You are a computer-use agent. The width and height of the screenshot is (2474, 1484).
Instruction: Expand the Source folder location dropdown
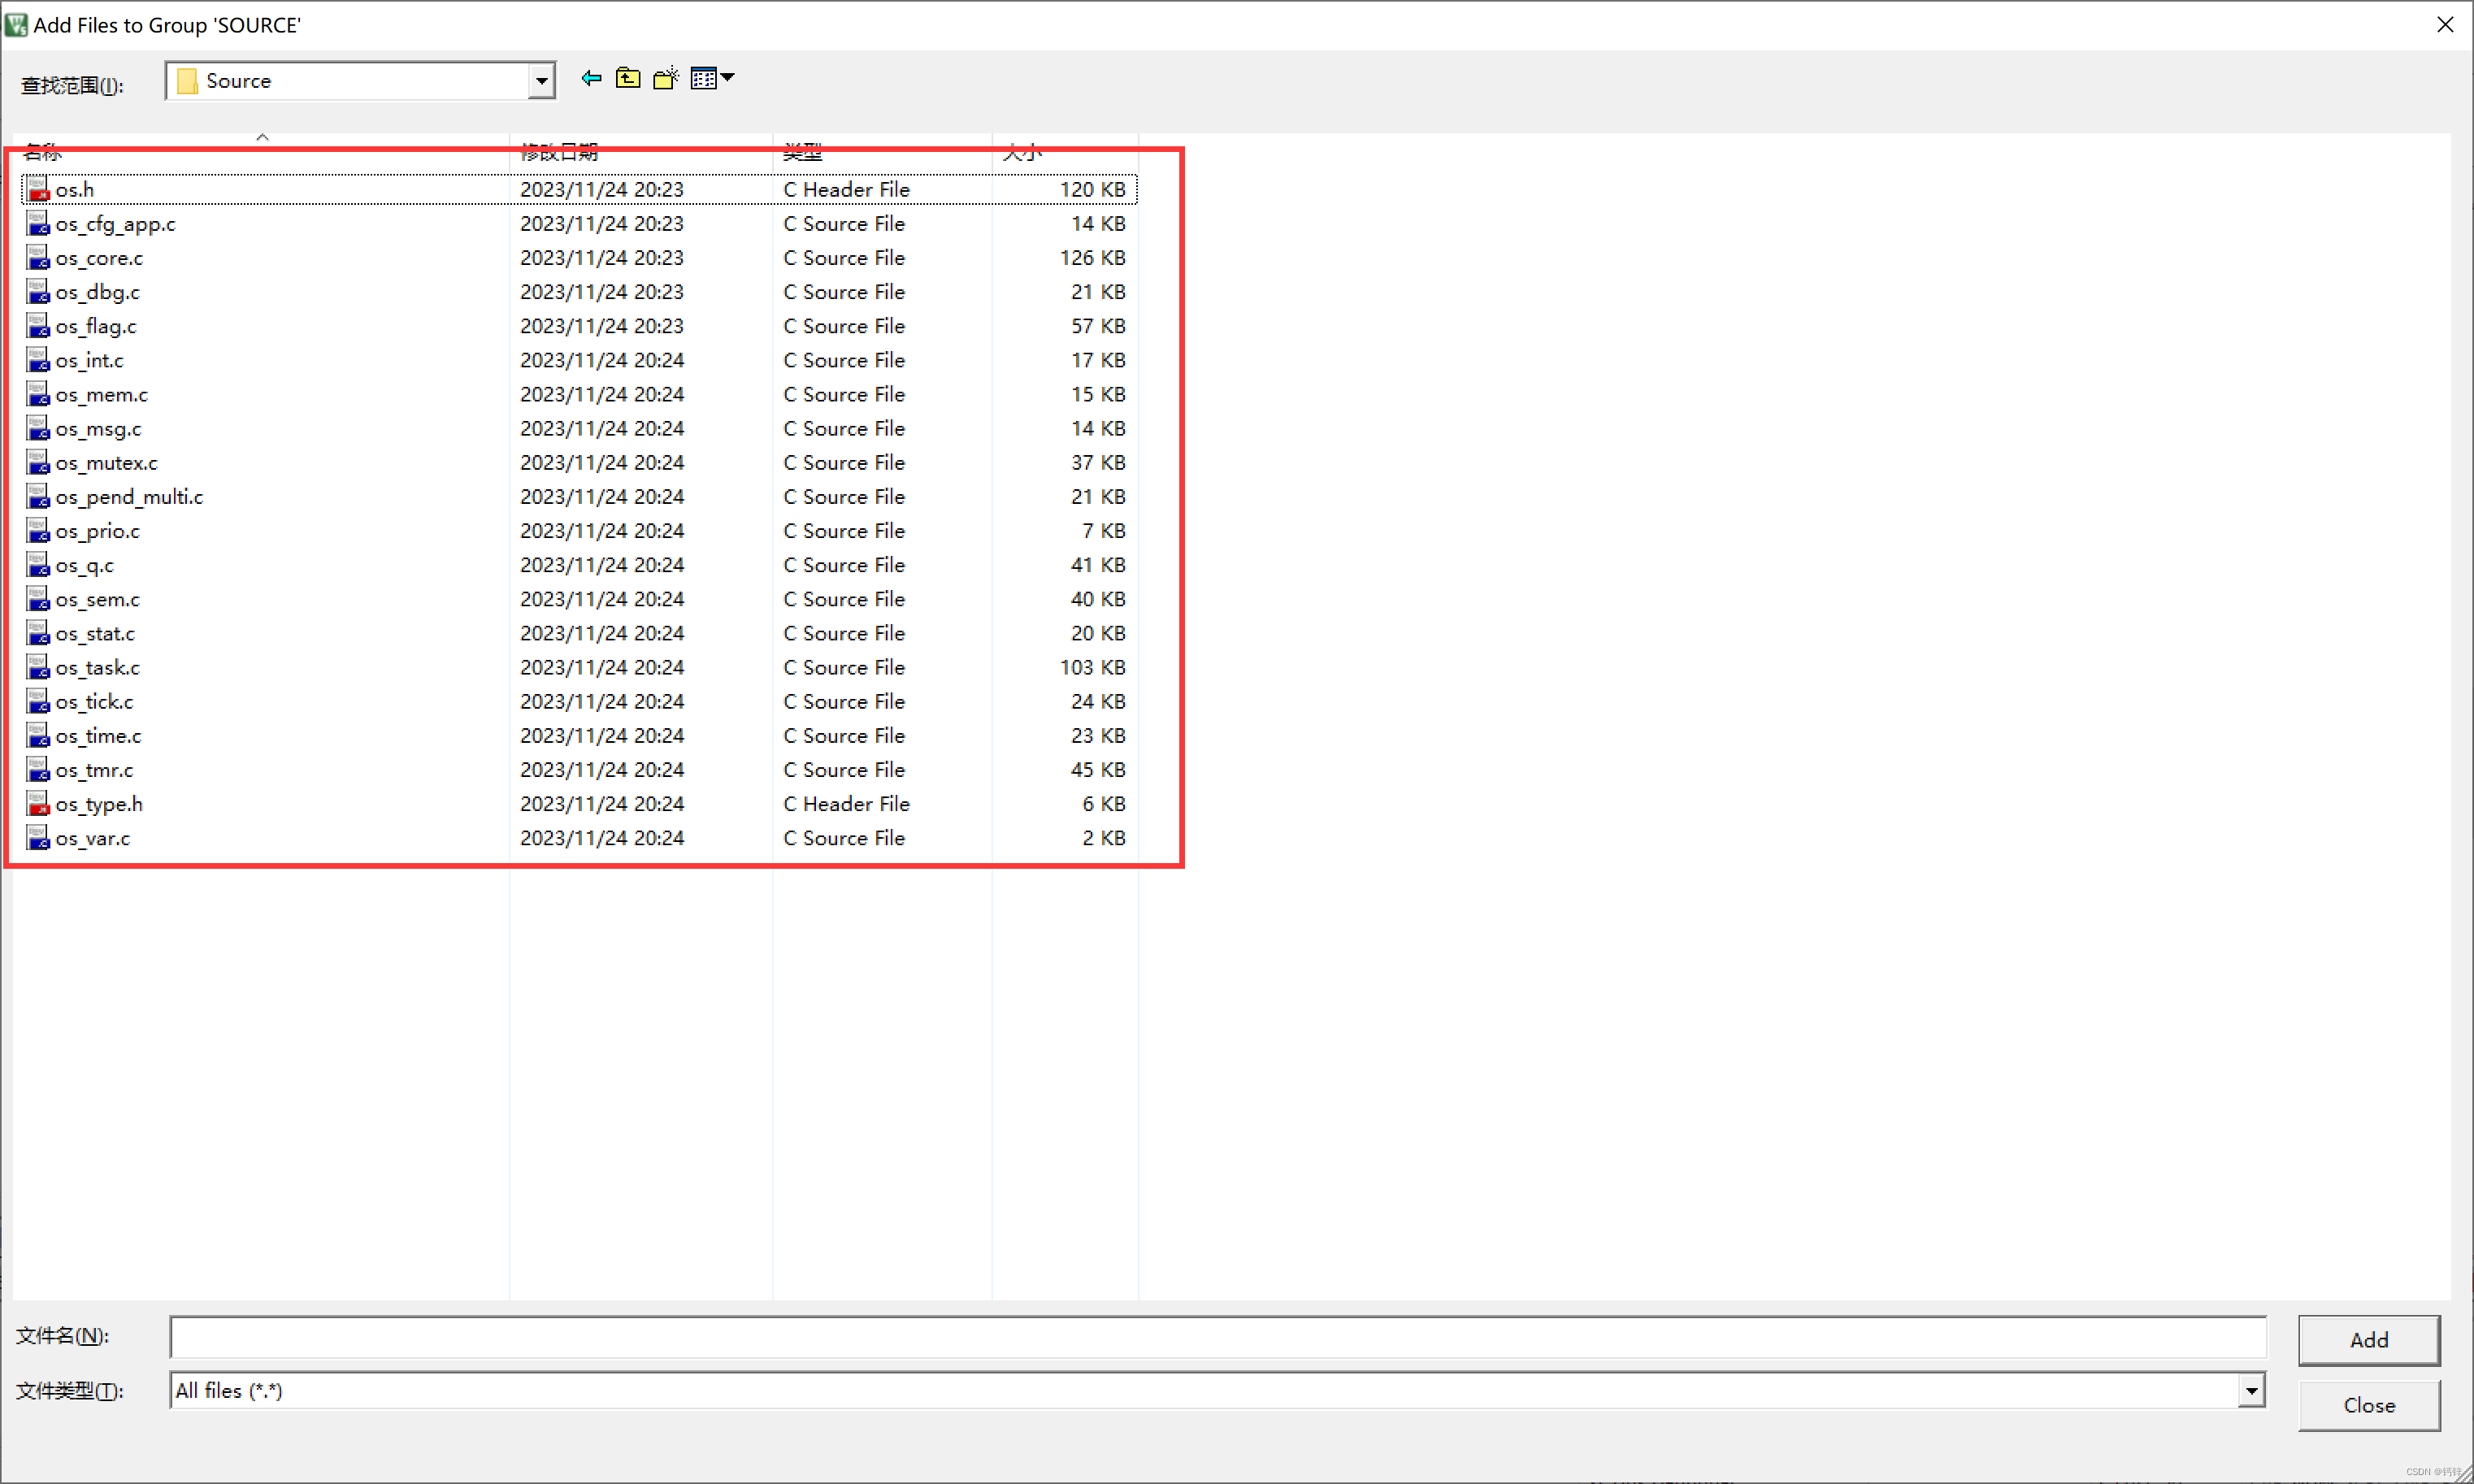tap(541, 81)
